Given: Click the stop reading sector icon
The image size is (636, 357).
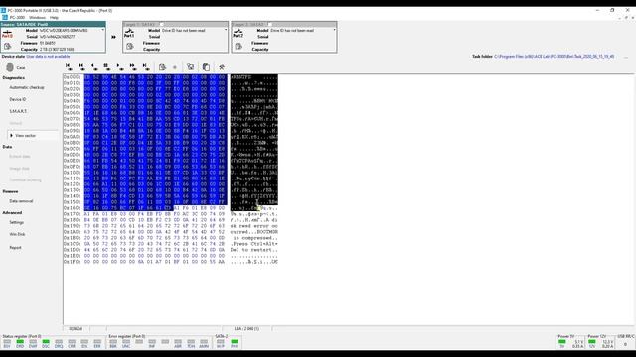Looking at the screenshot, I should pyautogui.click(x=106, y=66).
